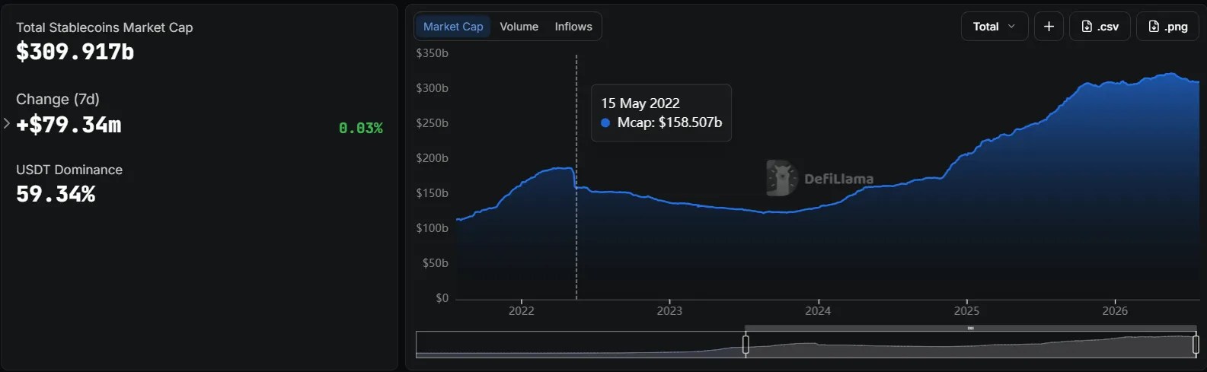
Task: Download chart data as .csv
Action: click(x=1100, y=27)
